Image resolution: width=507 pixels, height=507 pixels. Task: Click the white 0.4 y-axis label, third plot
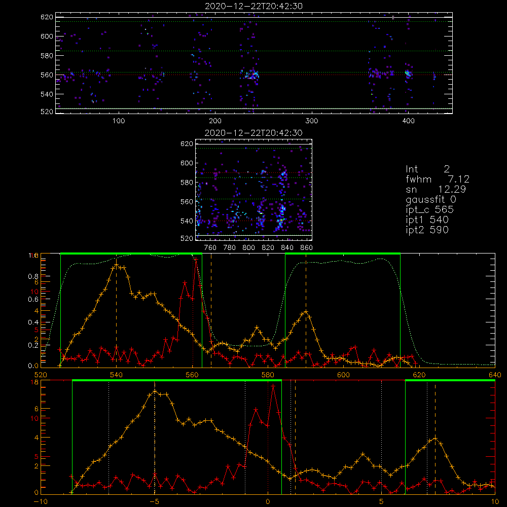tap(33, 322)
